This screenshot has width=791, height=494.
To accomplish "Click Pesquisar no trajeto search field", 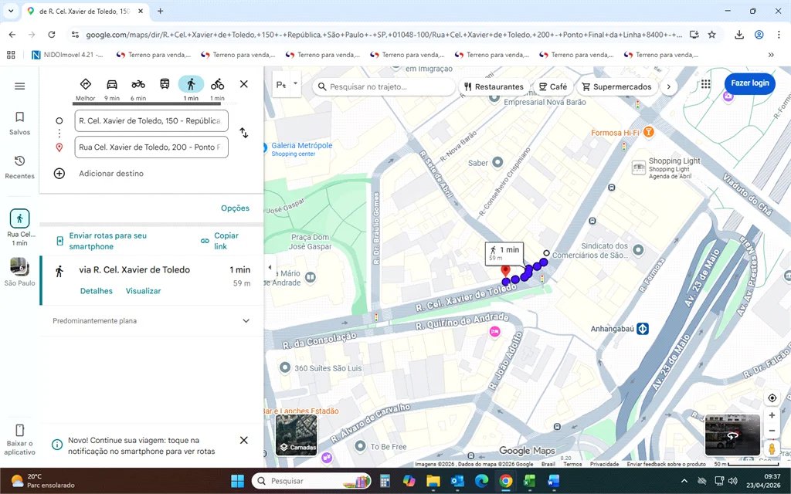I will click(383, 86).
